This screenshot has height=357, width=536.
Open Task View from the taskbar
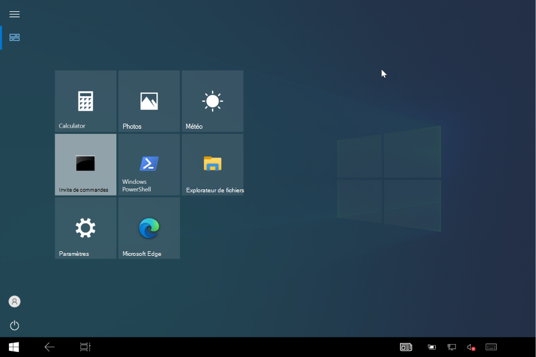coord(84,347)
